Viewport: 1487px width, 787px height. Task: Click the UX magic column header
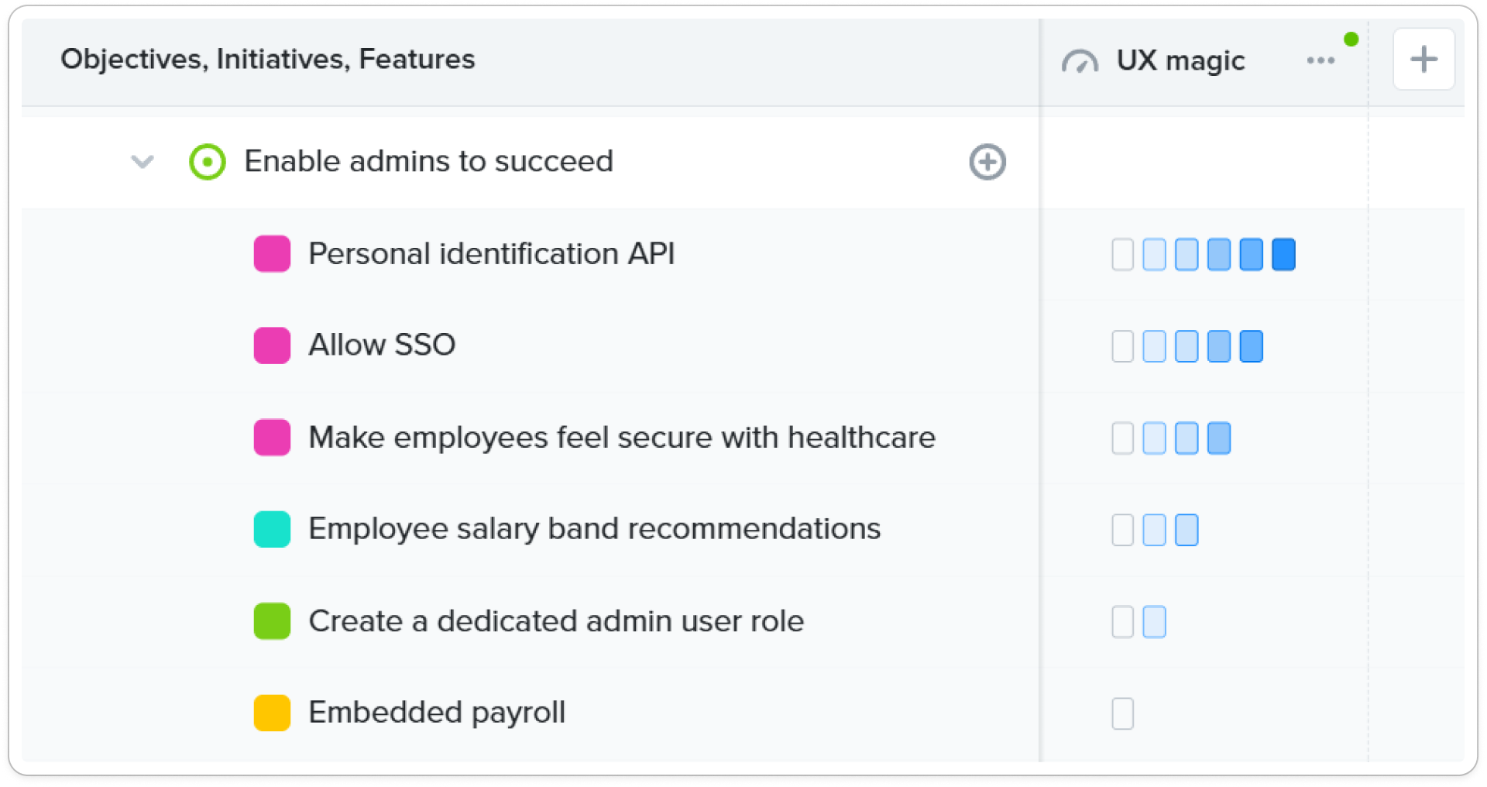(1180, 60)
